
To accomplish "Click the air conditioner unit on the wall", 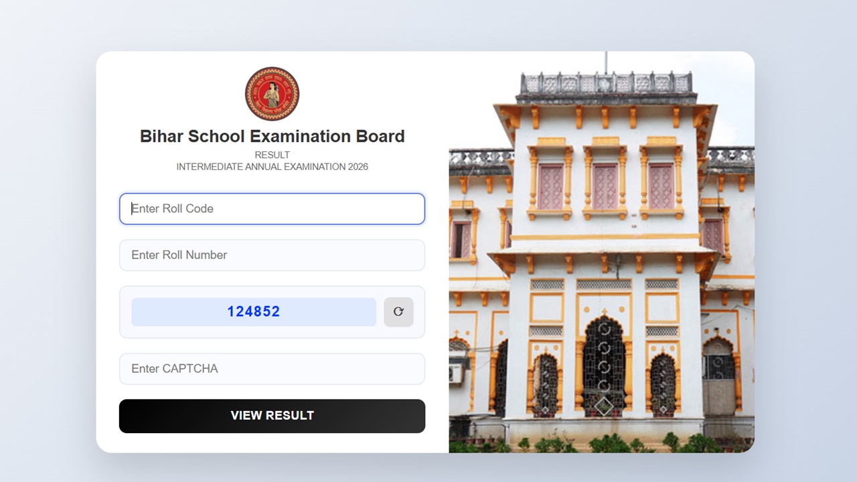I will coord(456,374).
